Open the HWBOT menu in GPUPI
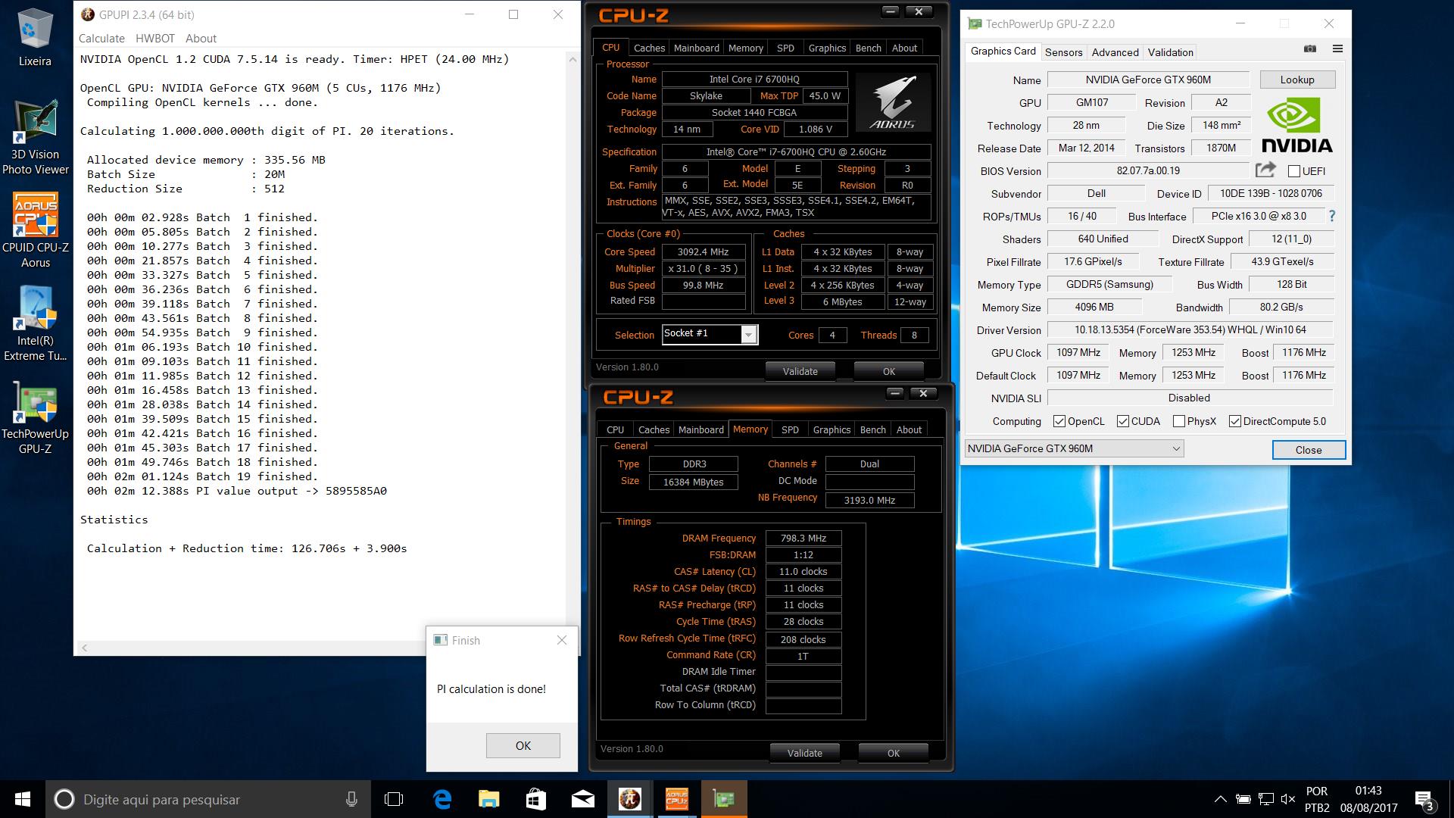The height and width of the screenshot is (818, 1454). (155, 39)
